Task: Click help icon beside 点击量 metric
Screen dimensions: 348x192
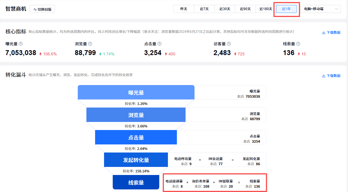Action: click(x=160, y=44)
